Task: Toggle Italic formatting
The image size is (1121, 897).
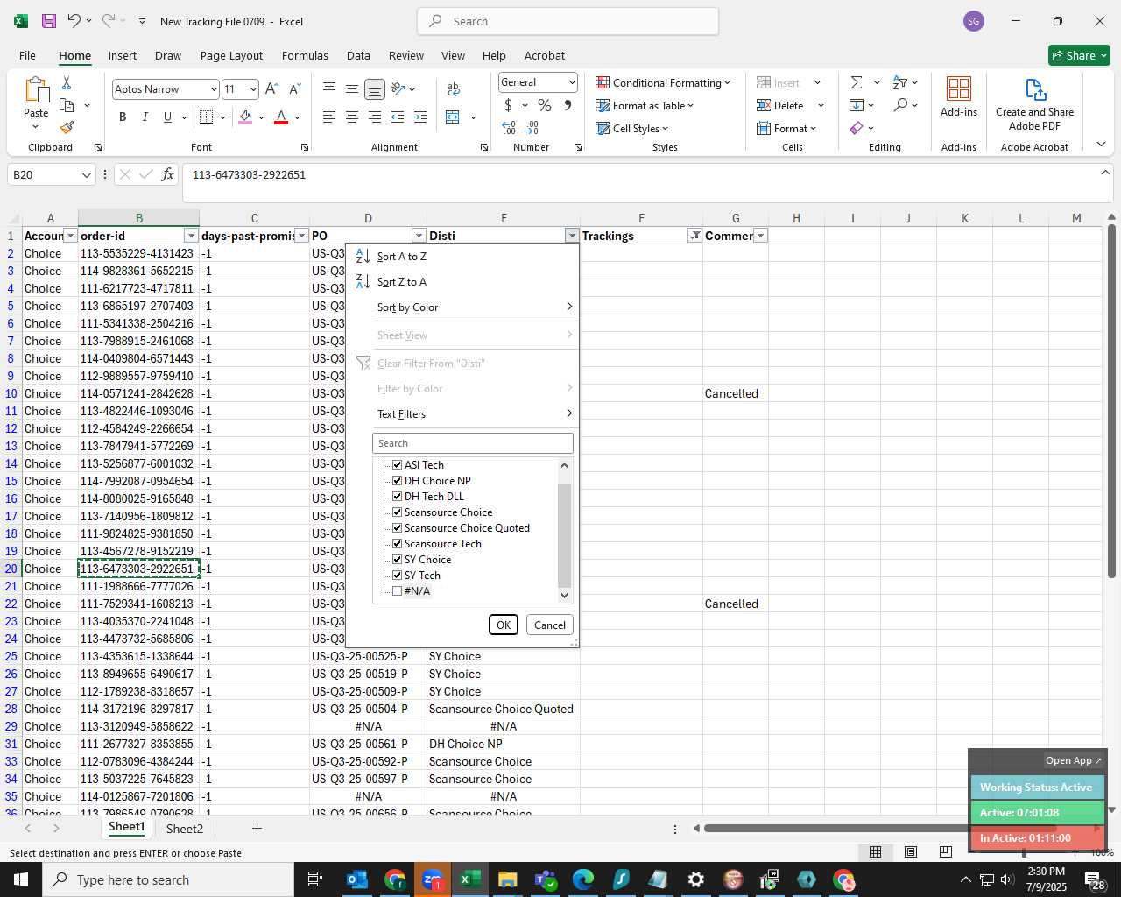Action: click(x=145, y=117)
